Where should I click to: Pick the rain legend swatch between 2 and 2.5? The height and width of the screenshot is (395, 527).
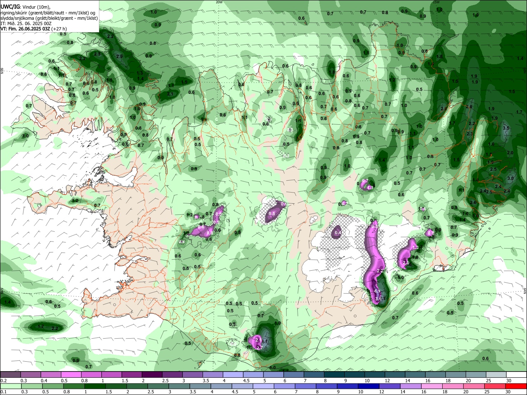point(137,386)
